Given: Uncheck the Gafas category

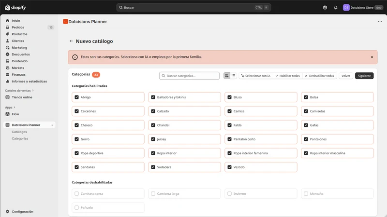Looking at the screenshot, I should [306, 125].
